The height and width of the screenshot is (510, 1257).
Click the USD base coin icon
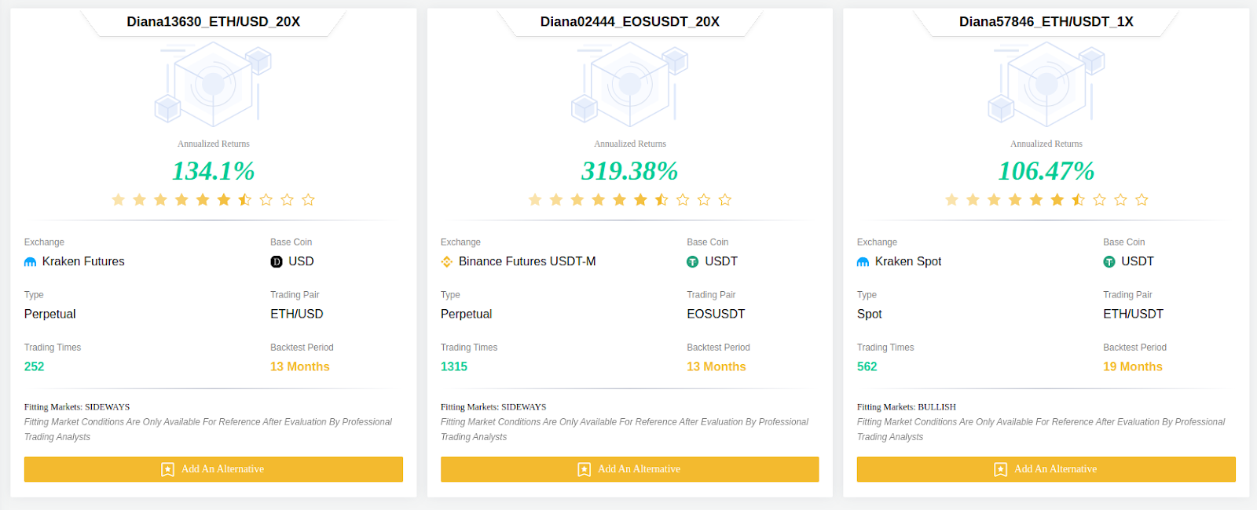(x=277, y=262)
